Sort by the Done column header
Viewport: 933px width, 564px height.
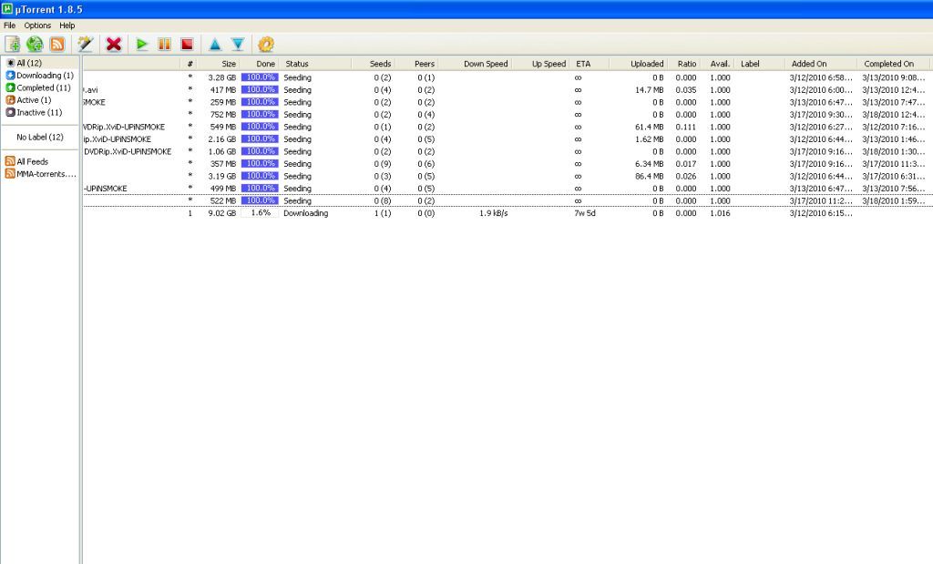click(x=260, y=64)
